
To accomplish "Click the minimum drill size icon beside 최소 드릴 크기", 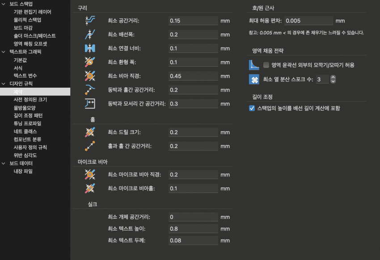I will [x=90, y=132].
